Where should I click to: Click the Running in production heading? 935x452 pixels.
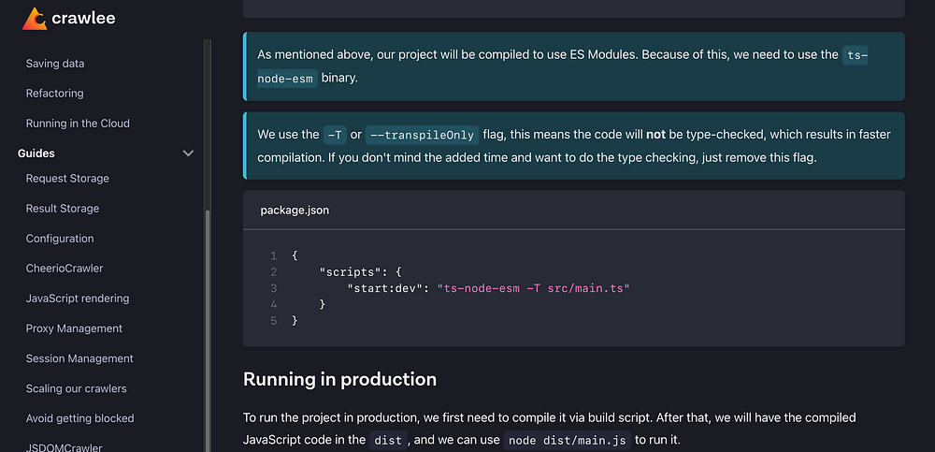point(339,379)
